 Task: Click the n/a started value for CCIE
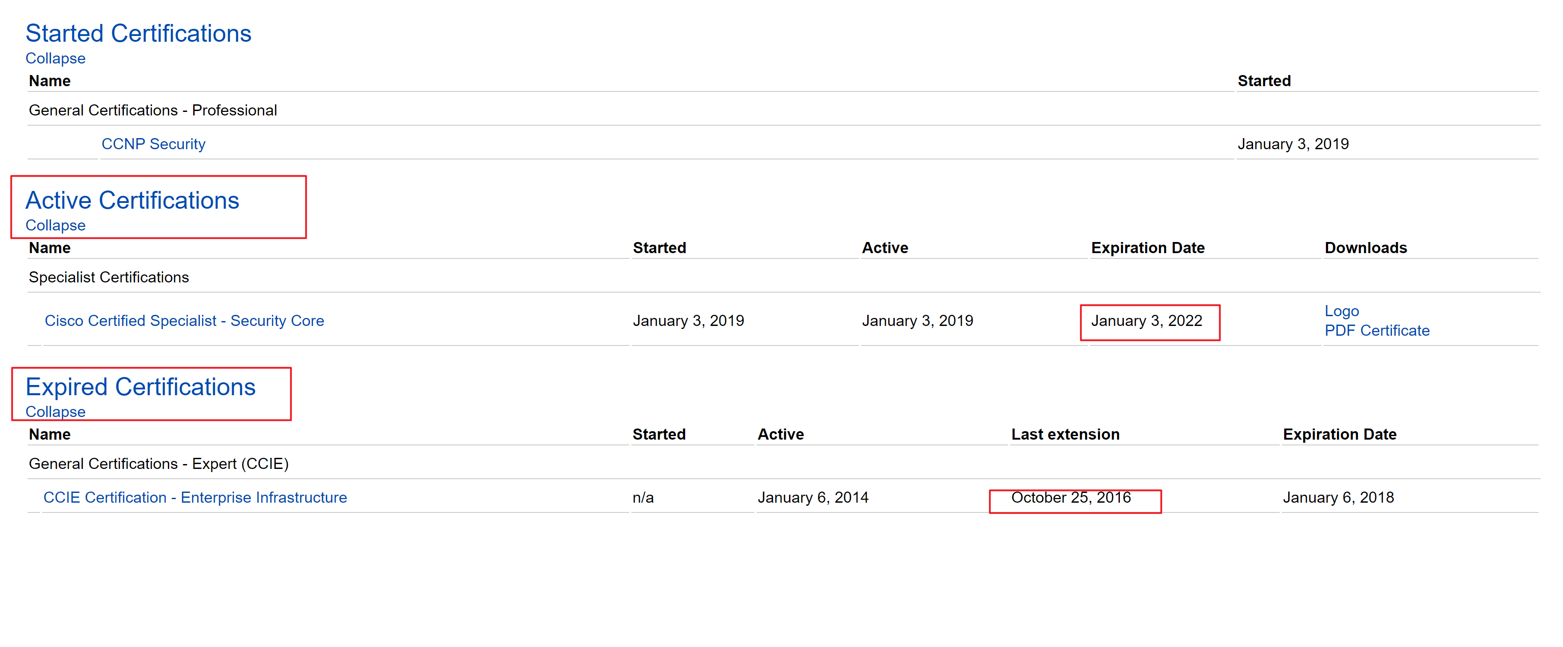(x=643, y=497)
